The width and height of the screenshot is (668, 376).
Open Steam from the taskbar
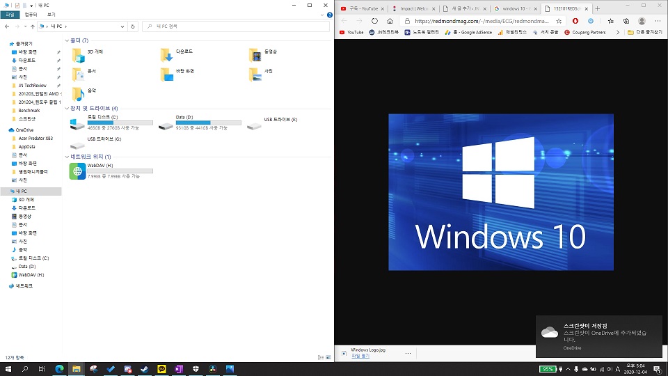click(145, 369)
